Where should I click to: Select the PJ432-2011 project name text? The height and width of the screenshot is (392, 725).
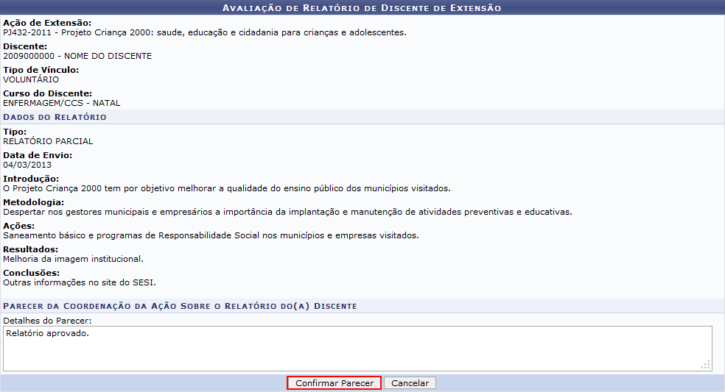coord(204,32)
